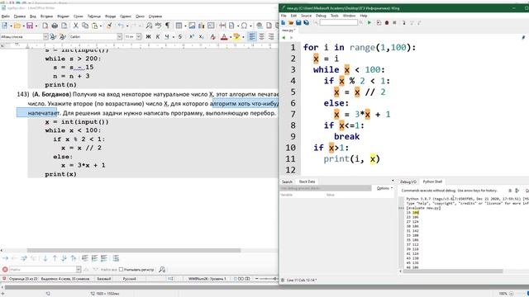The image size is (529, 297).
Task: Toggle Bold (Ж) formatting
Action: (148, 36)
